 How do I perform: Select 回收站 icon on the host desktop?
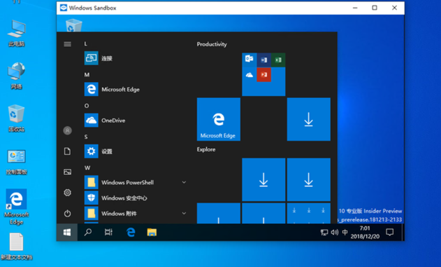click(17, 118)
